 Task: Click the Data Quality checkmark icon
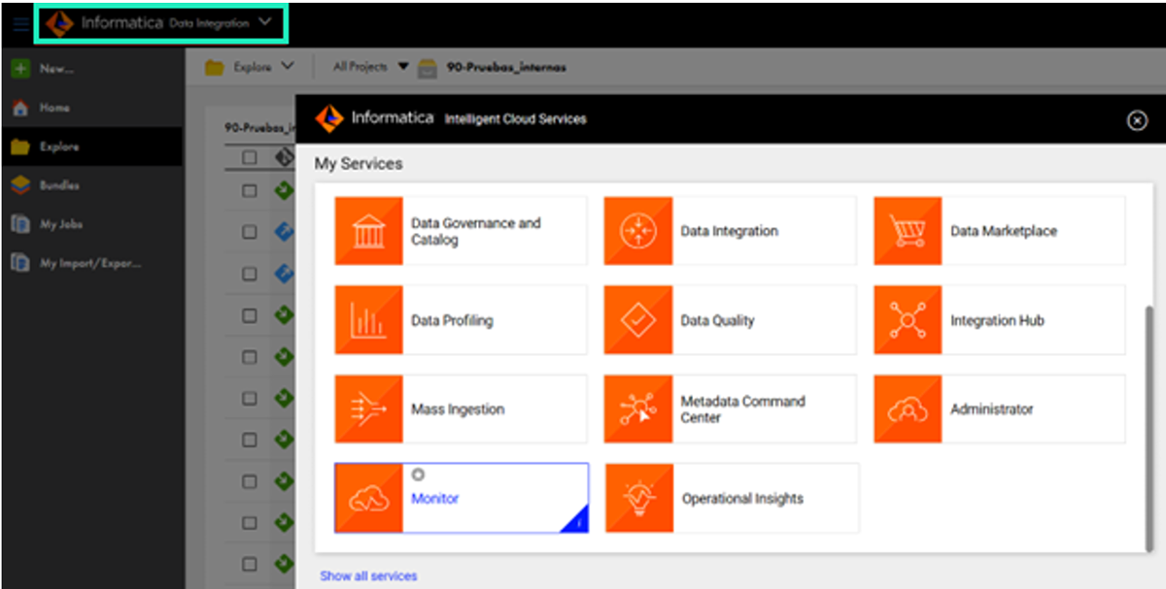pyautogui.click(x=637, y=320)
